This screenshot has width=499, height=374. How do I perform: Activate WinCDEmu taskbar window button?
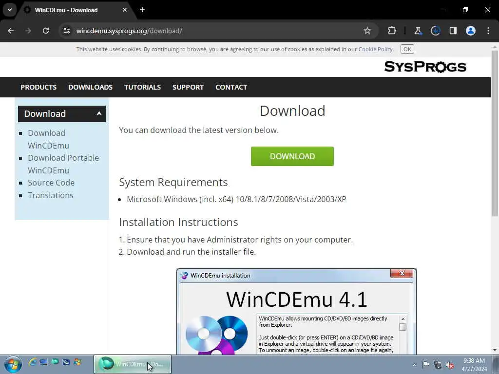click(133, 364)
